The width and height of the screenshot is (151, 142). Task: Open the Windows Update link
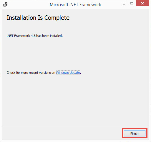coord(68,73)
